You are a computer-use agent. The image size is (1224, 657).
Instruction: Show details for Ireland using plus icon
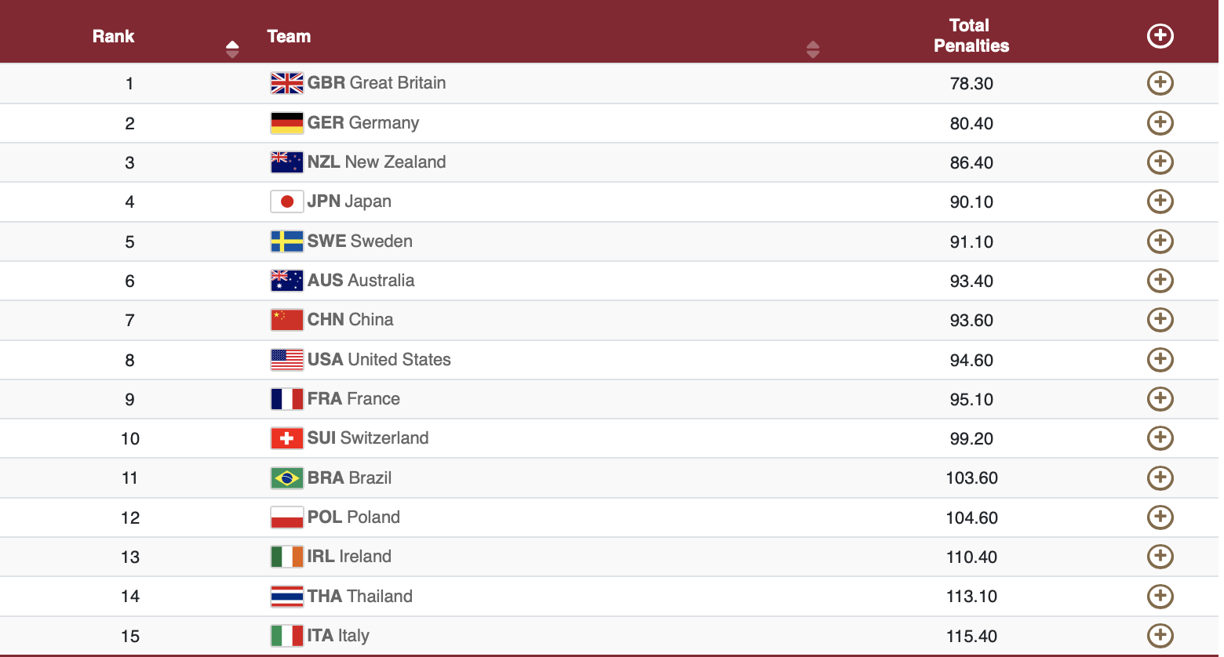pos(1160,557)
